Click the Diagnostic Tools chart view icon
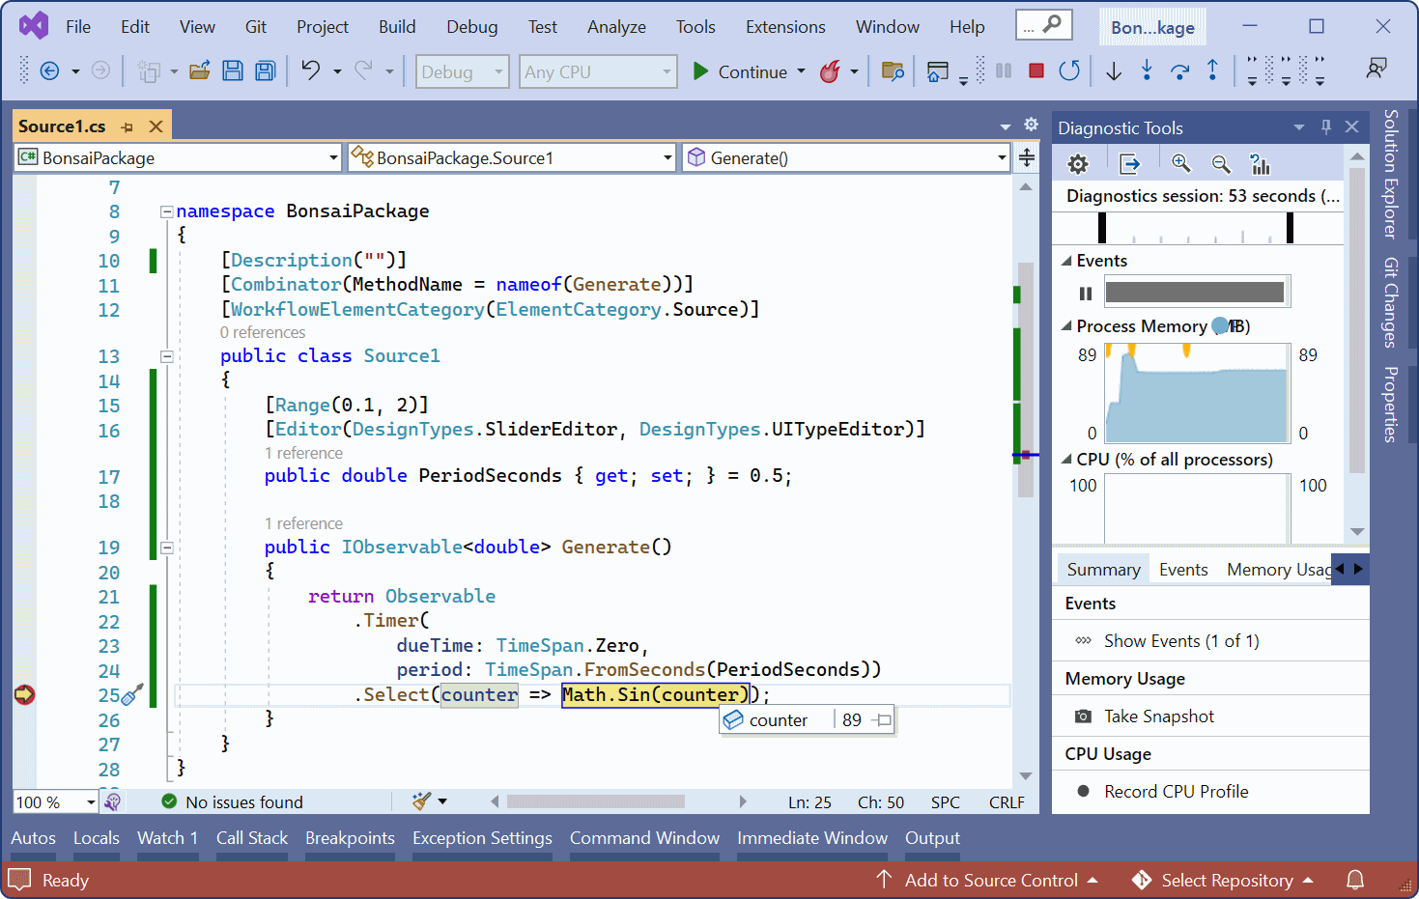This screenshot has height=899, width=1419. [x=1260, y=164]
